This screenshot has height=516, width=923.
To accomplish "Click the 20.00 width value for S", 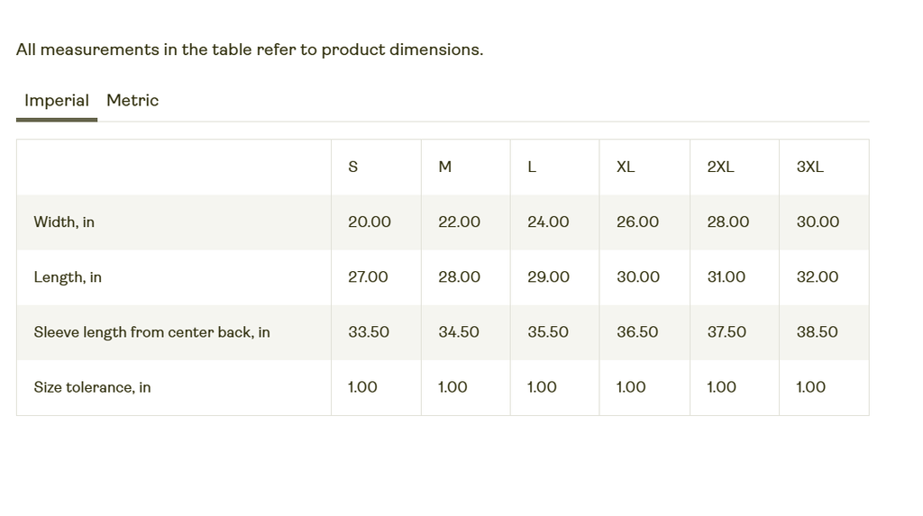I will (x=370, y=222).
